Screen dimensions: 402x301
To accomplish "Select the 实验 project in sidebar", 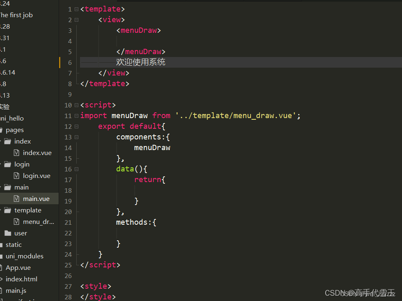I will (x=5, y=107).
